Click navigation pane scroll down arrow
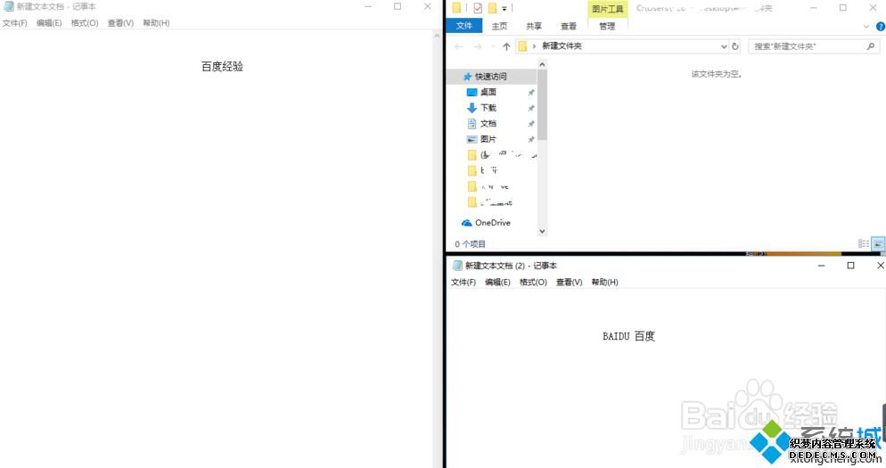Image resolution: width=886 pixels, height=468 pixels. 542,231
